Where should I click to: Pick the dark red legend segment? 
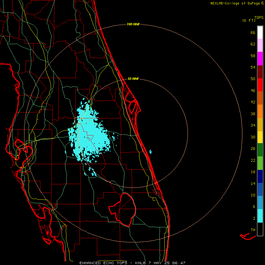coord(260,72)
